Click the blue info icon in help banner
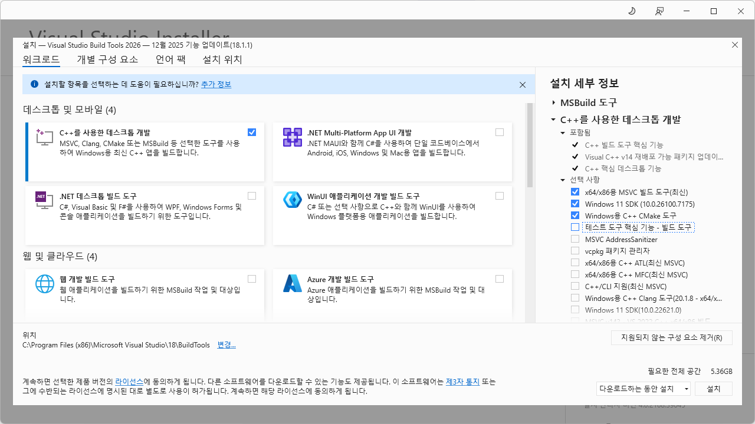 click(34, 84)
